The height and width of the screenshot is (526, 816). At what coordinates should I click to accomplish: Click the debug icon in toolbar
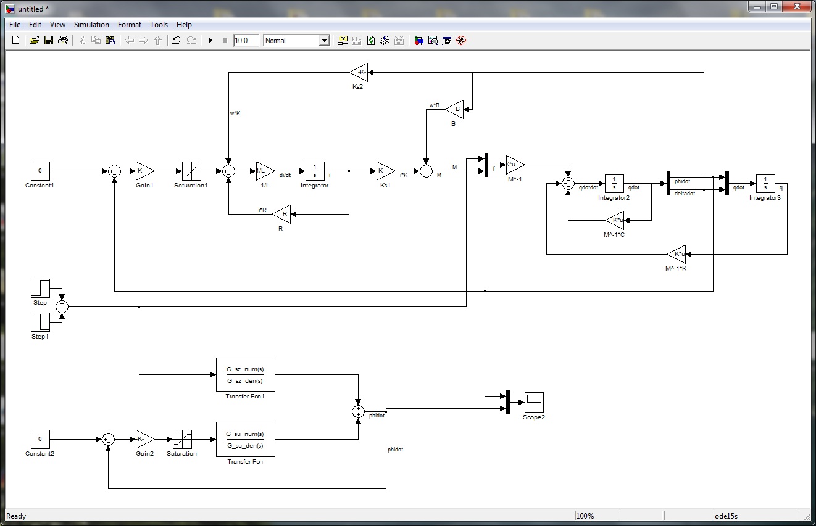(460, 41)
